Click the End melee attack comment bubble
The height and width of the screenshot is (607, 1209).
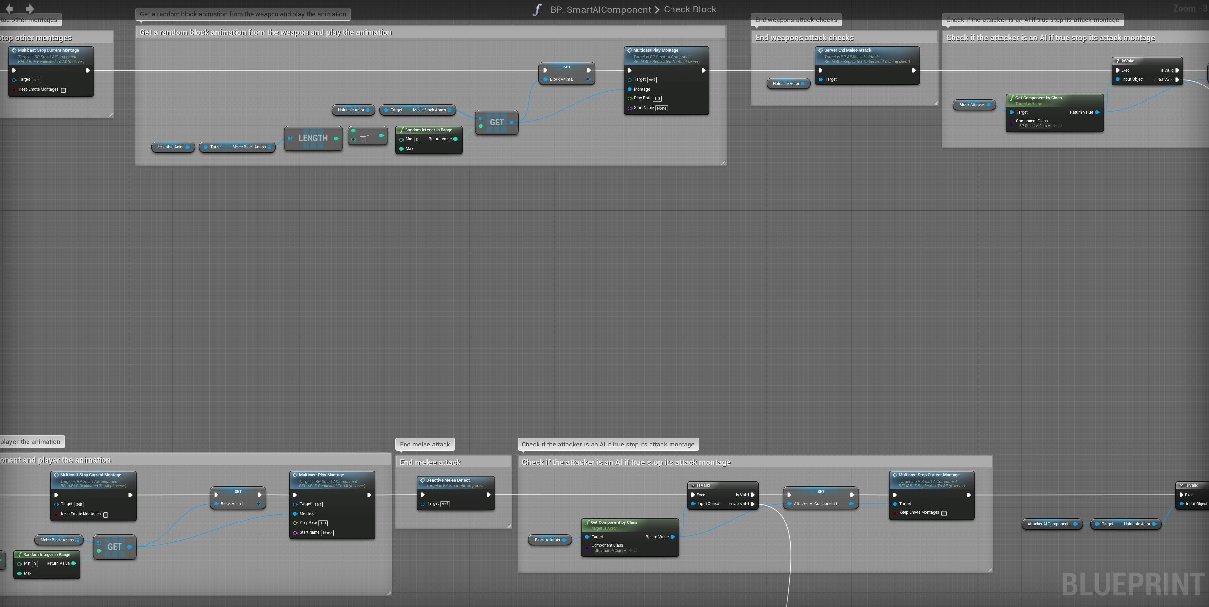(425, 444)
